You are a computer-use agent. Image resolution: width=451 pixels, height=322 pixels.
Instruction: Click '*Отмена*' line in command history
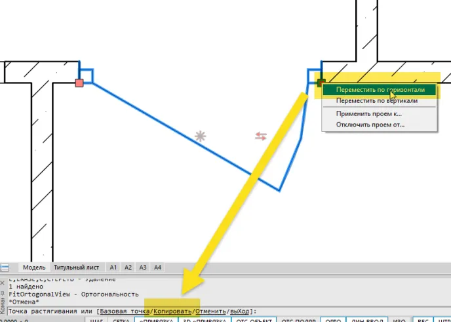pos(24,302)
